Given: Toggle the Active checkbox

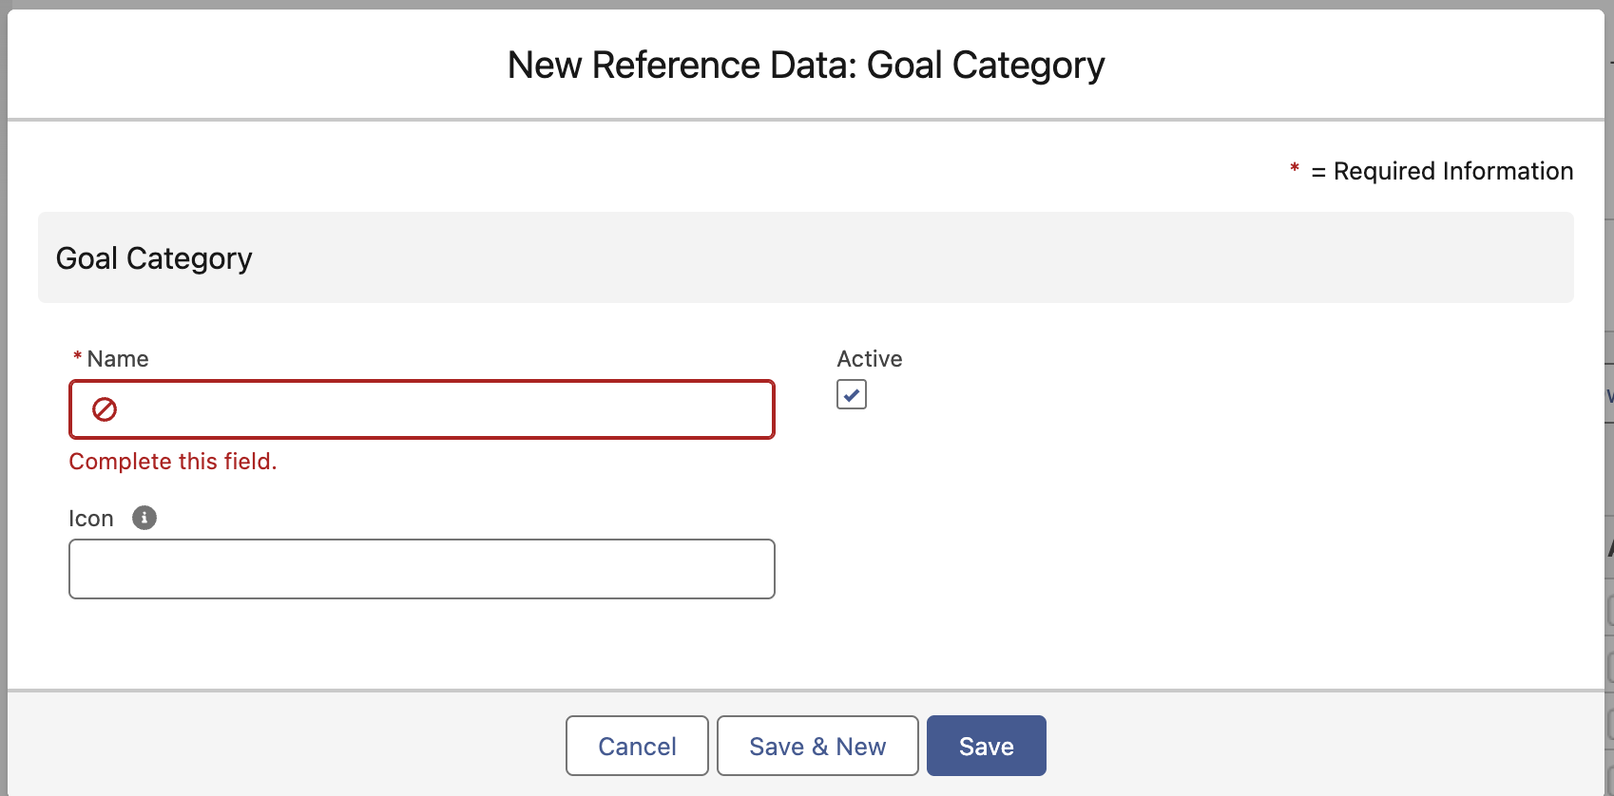Looking at the screenshot, I should [852, 394].
